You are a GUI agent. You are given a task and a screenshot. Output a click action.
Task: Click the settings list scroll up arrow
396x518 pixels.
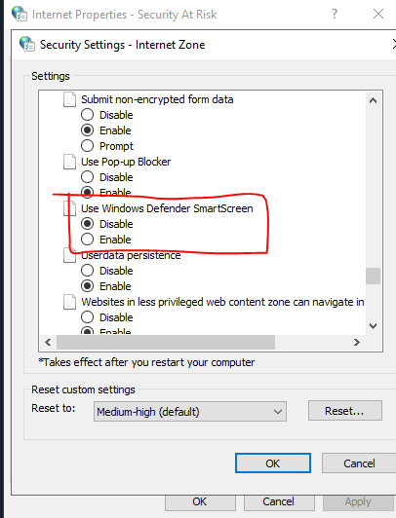coord(374,100)
